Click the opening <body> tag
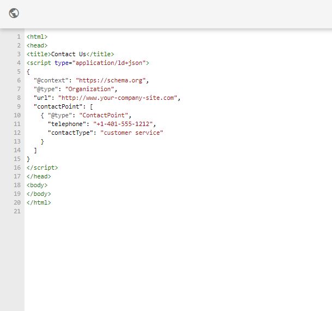 point(37,185)
